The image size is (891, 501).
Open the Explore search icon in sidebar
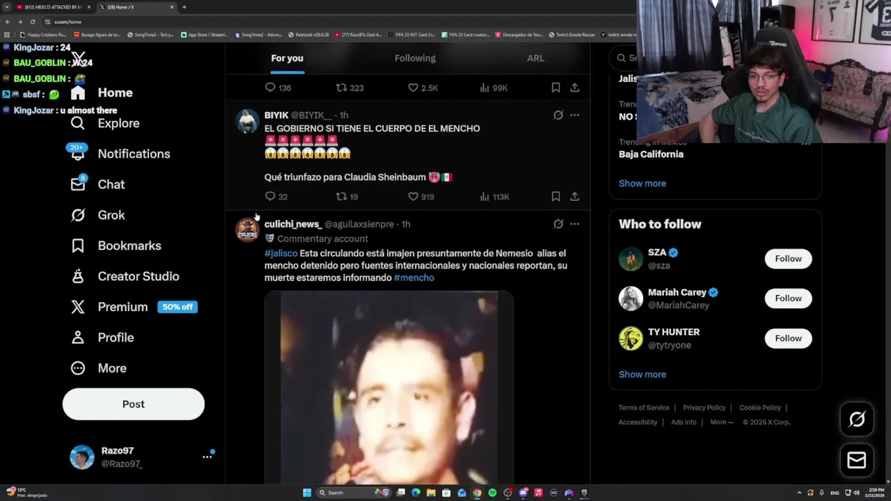77,123
